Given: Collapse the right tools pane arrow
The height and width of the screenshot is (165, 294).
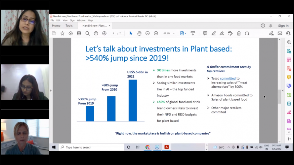Looking at the screenshot, I should 283,90.
